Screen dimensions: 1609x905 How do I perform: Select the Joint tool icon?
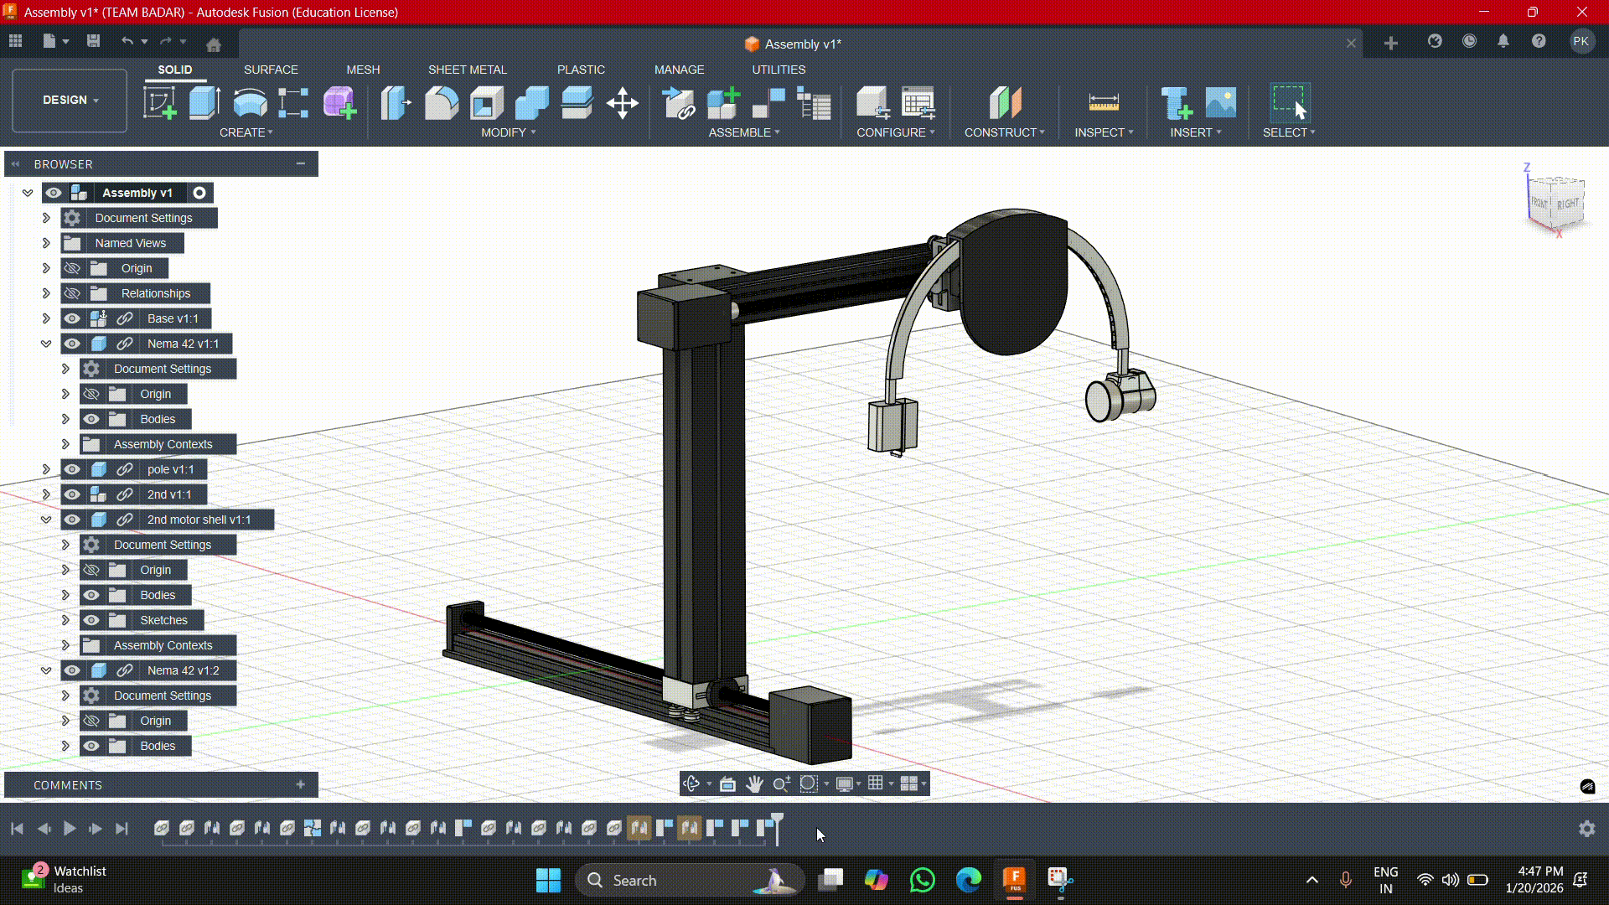768,103
